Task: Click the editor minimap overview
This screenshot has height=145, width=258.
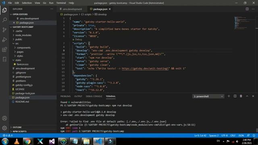Action: [244, 23]
